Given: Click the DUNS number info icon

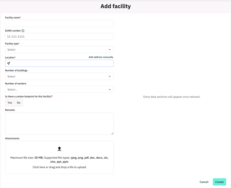Looking at the screenshot, I should (x=23, y=31).
